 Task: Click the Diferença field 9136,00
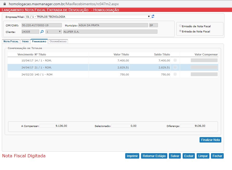(x=193, y=126)
